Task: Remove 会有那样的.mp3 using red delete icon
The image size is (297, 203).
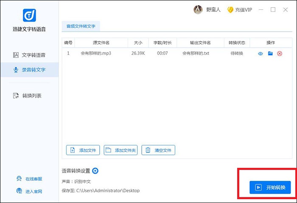Action: click(x=280, y=53)
